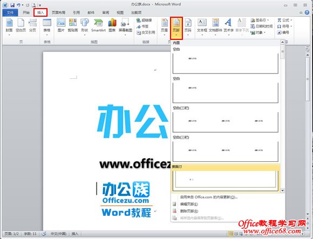Open the 剪贴画 clip art tool
This screenshot has width=313, height=239.
click(x=73, y=25)
